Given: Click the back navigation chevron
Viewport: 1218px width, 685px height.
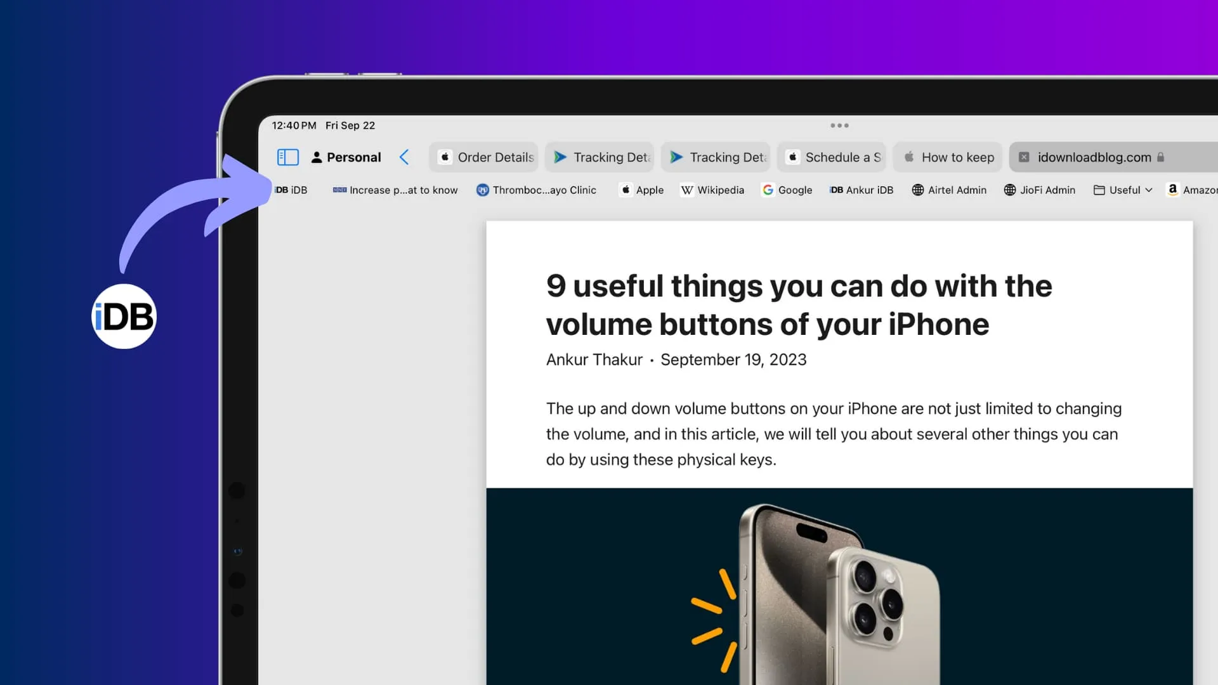Looking at the screenshot, I should (x=404, y=157).
